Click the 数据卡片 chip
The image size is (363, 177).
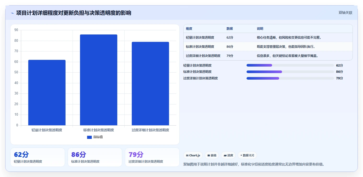click(247, 155)
